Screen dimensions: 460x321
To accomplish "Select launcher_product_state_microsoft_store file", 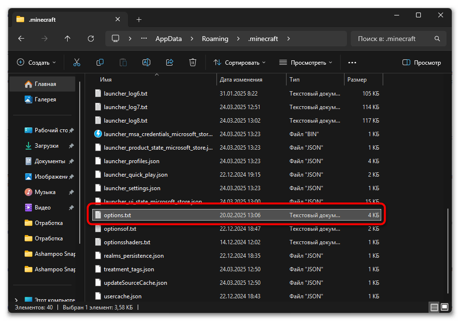I will point(237,147).
